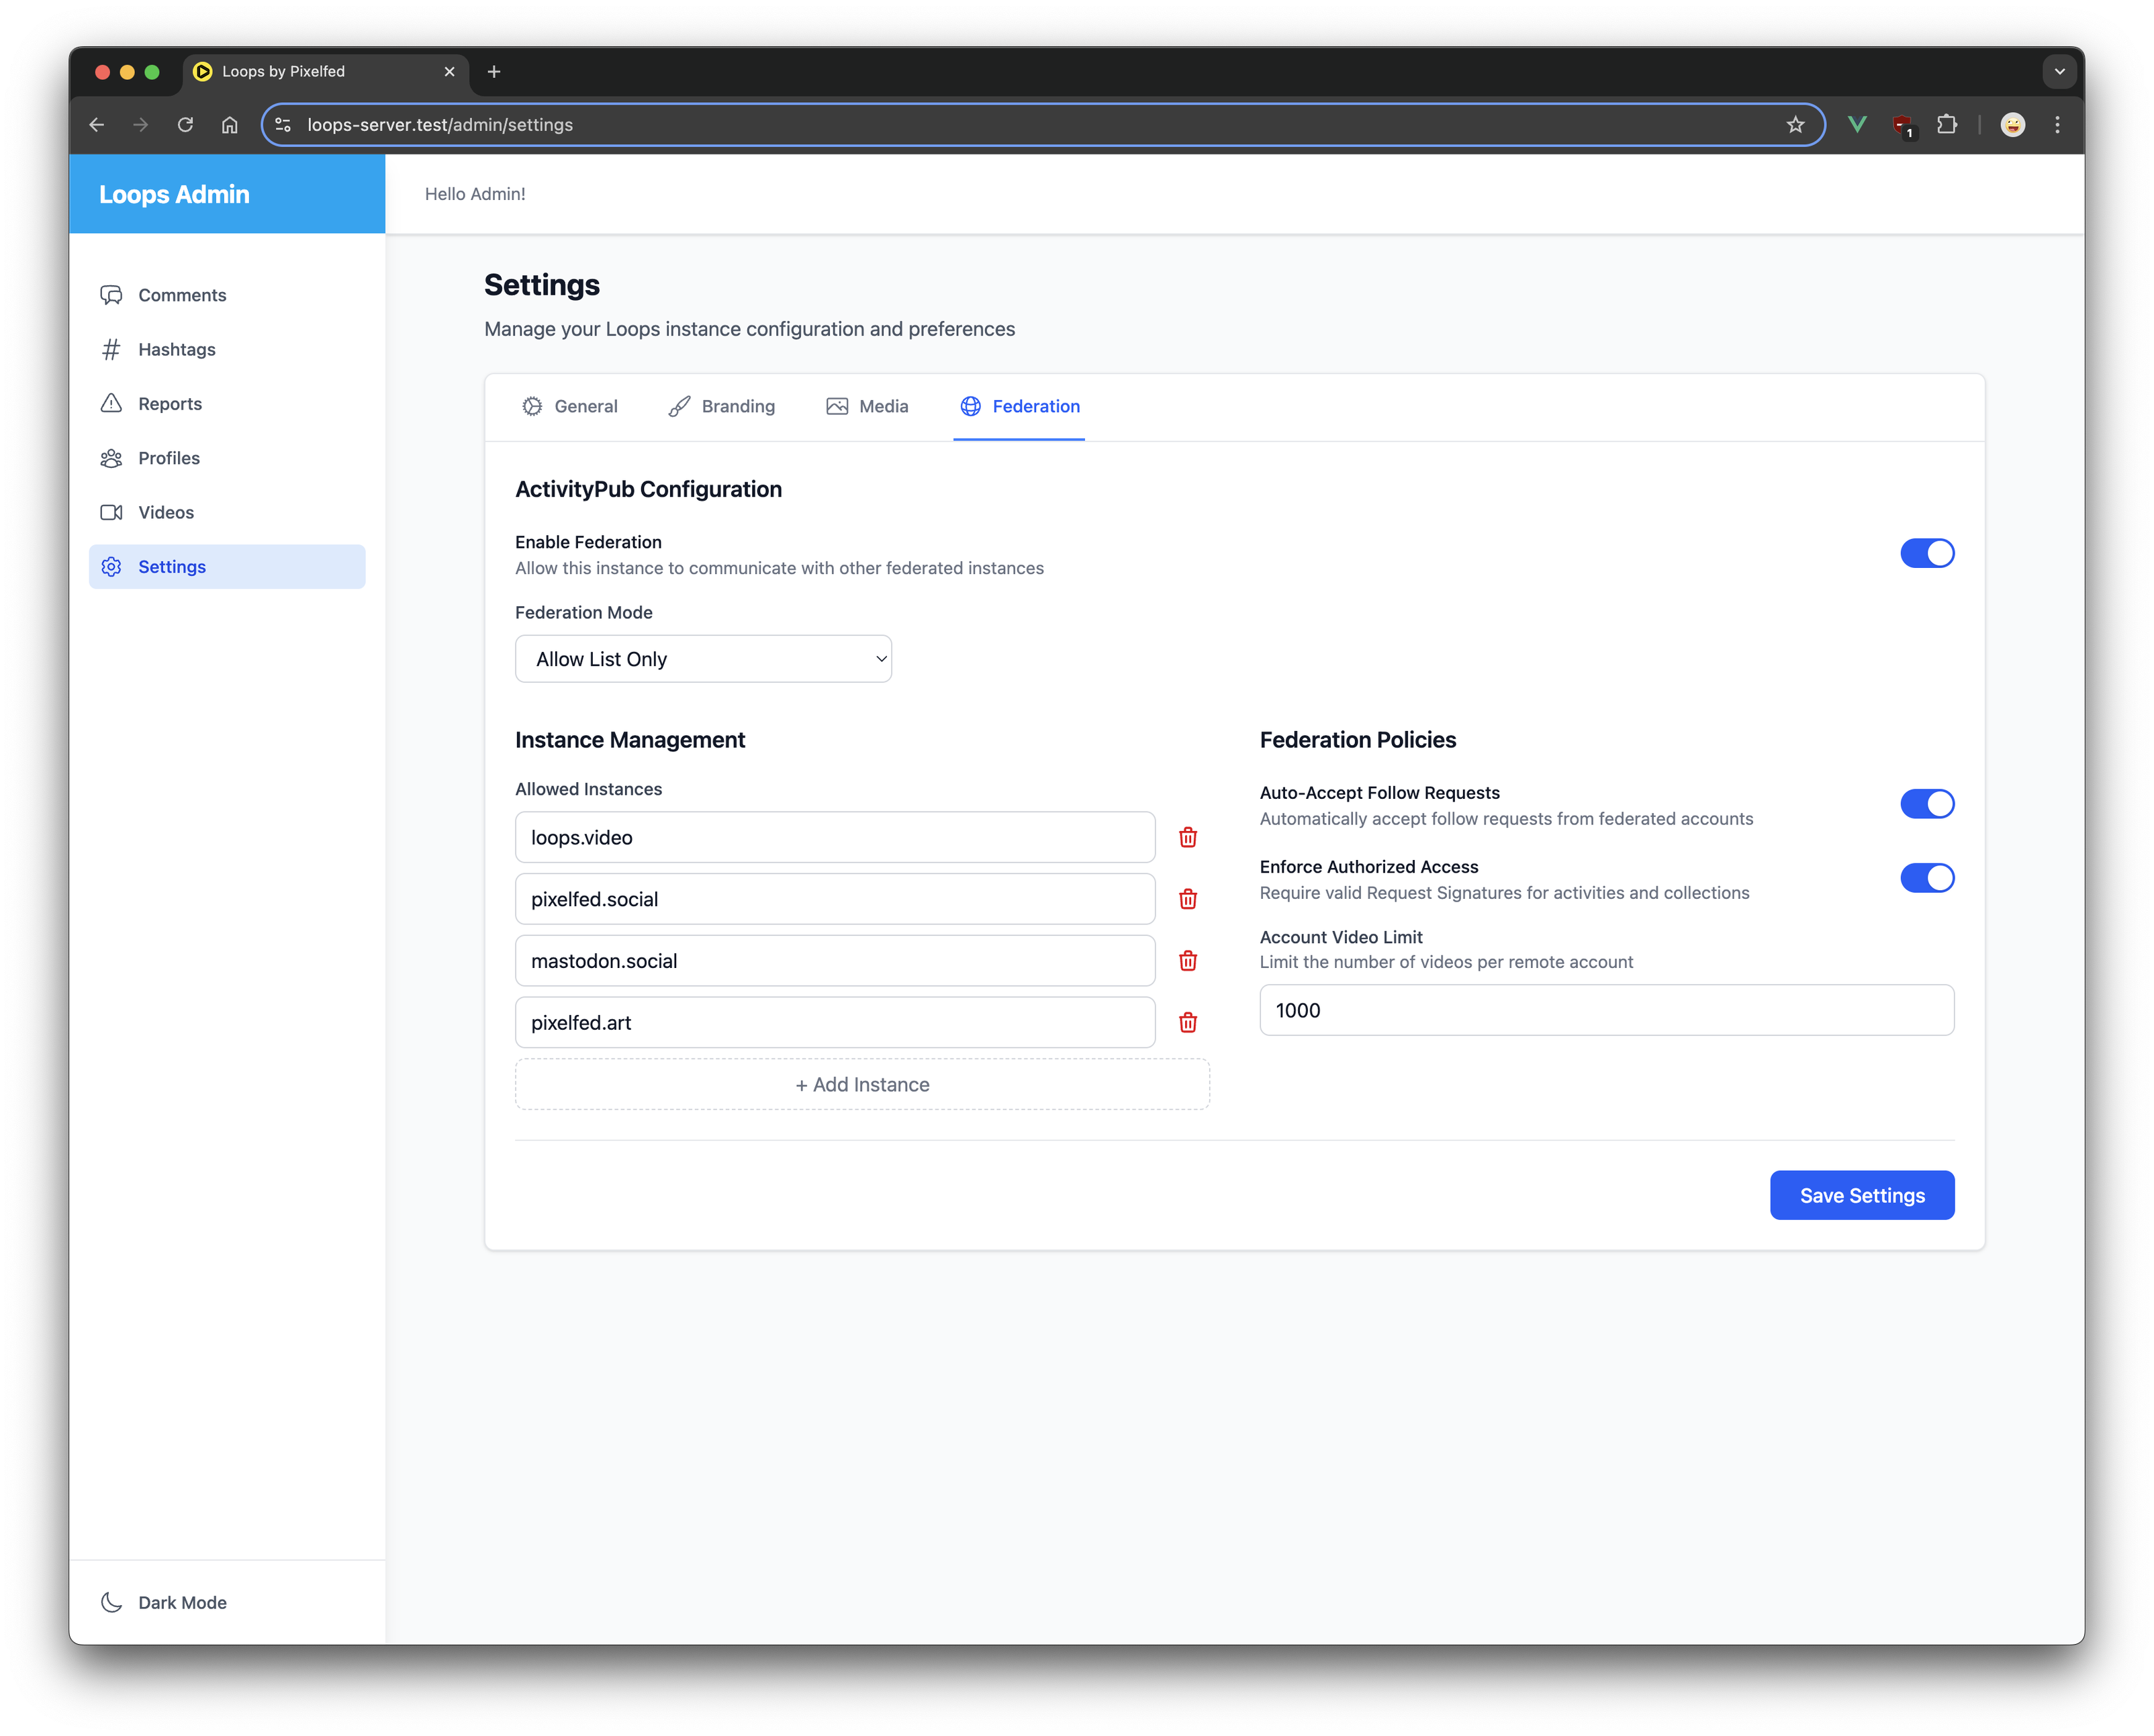Click Save Settings button

click(1862, 1195)
